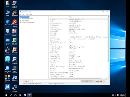Click the Item column header
The height and width of the screenshot is (97, 130).
[x=59, y=17]
